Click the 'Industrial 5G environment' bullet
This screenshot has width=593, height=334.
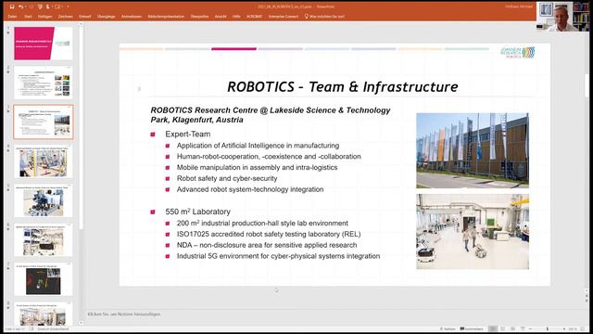[x=278, y=256]
